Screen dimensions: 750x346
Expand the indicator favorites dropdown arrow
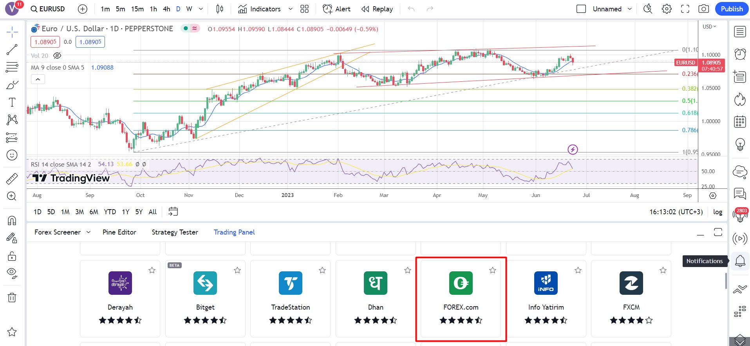290,9
